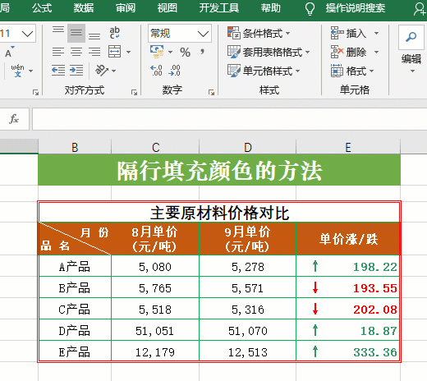Open the 编辑 editing search group
Viewport: 427px width, 381px height.
(x=411, y=49)
